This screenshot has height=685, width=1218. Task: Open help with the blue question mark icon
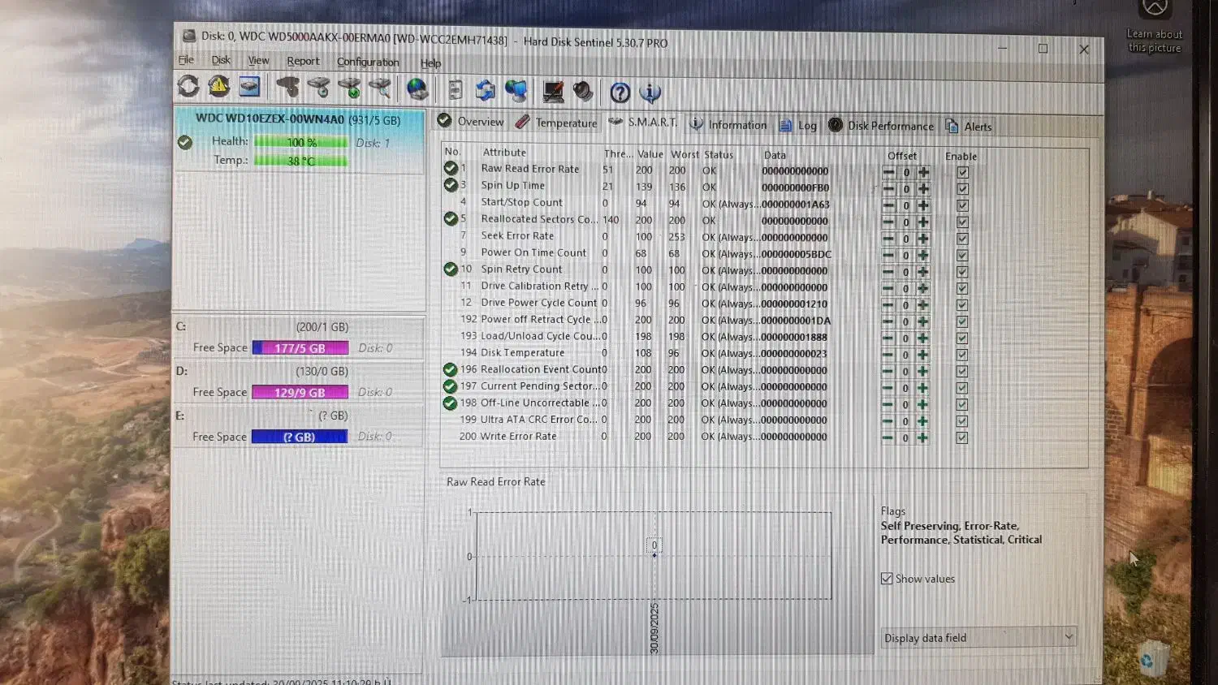pyautogui.click(x=620, y=93)
